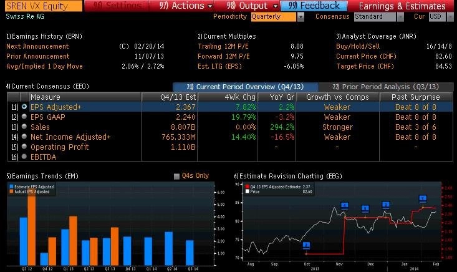Choose the Sales measure radio button
The width and height of the screenshot is (457, 272).
24,127
